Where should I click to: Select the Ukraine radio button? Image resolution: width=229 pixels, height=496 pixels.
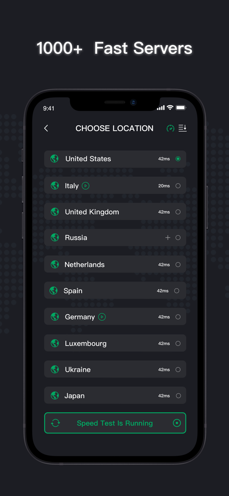pyautogui.click(x=178, y=369)
